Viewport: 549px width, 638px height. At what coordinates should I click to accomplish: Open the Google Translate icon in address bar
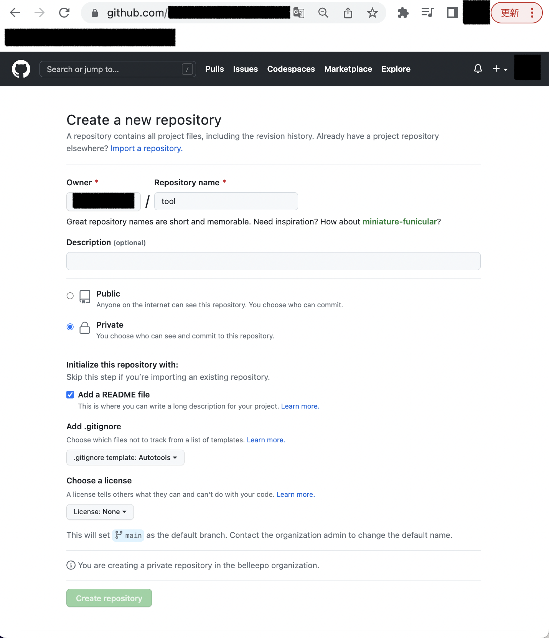[x=299, y=13]
